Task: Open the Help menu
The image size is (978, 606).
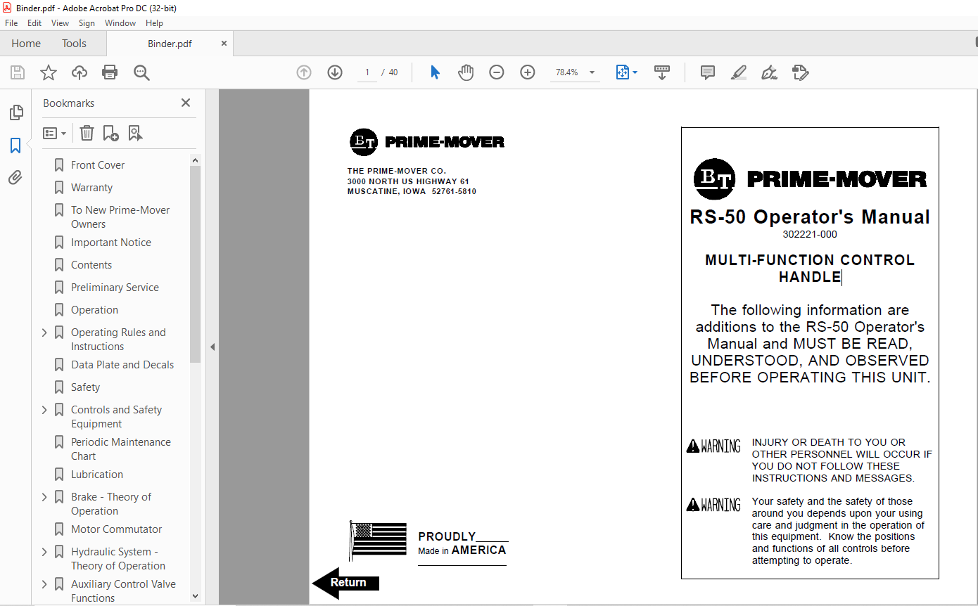Action: [x=154, y=23]
